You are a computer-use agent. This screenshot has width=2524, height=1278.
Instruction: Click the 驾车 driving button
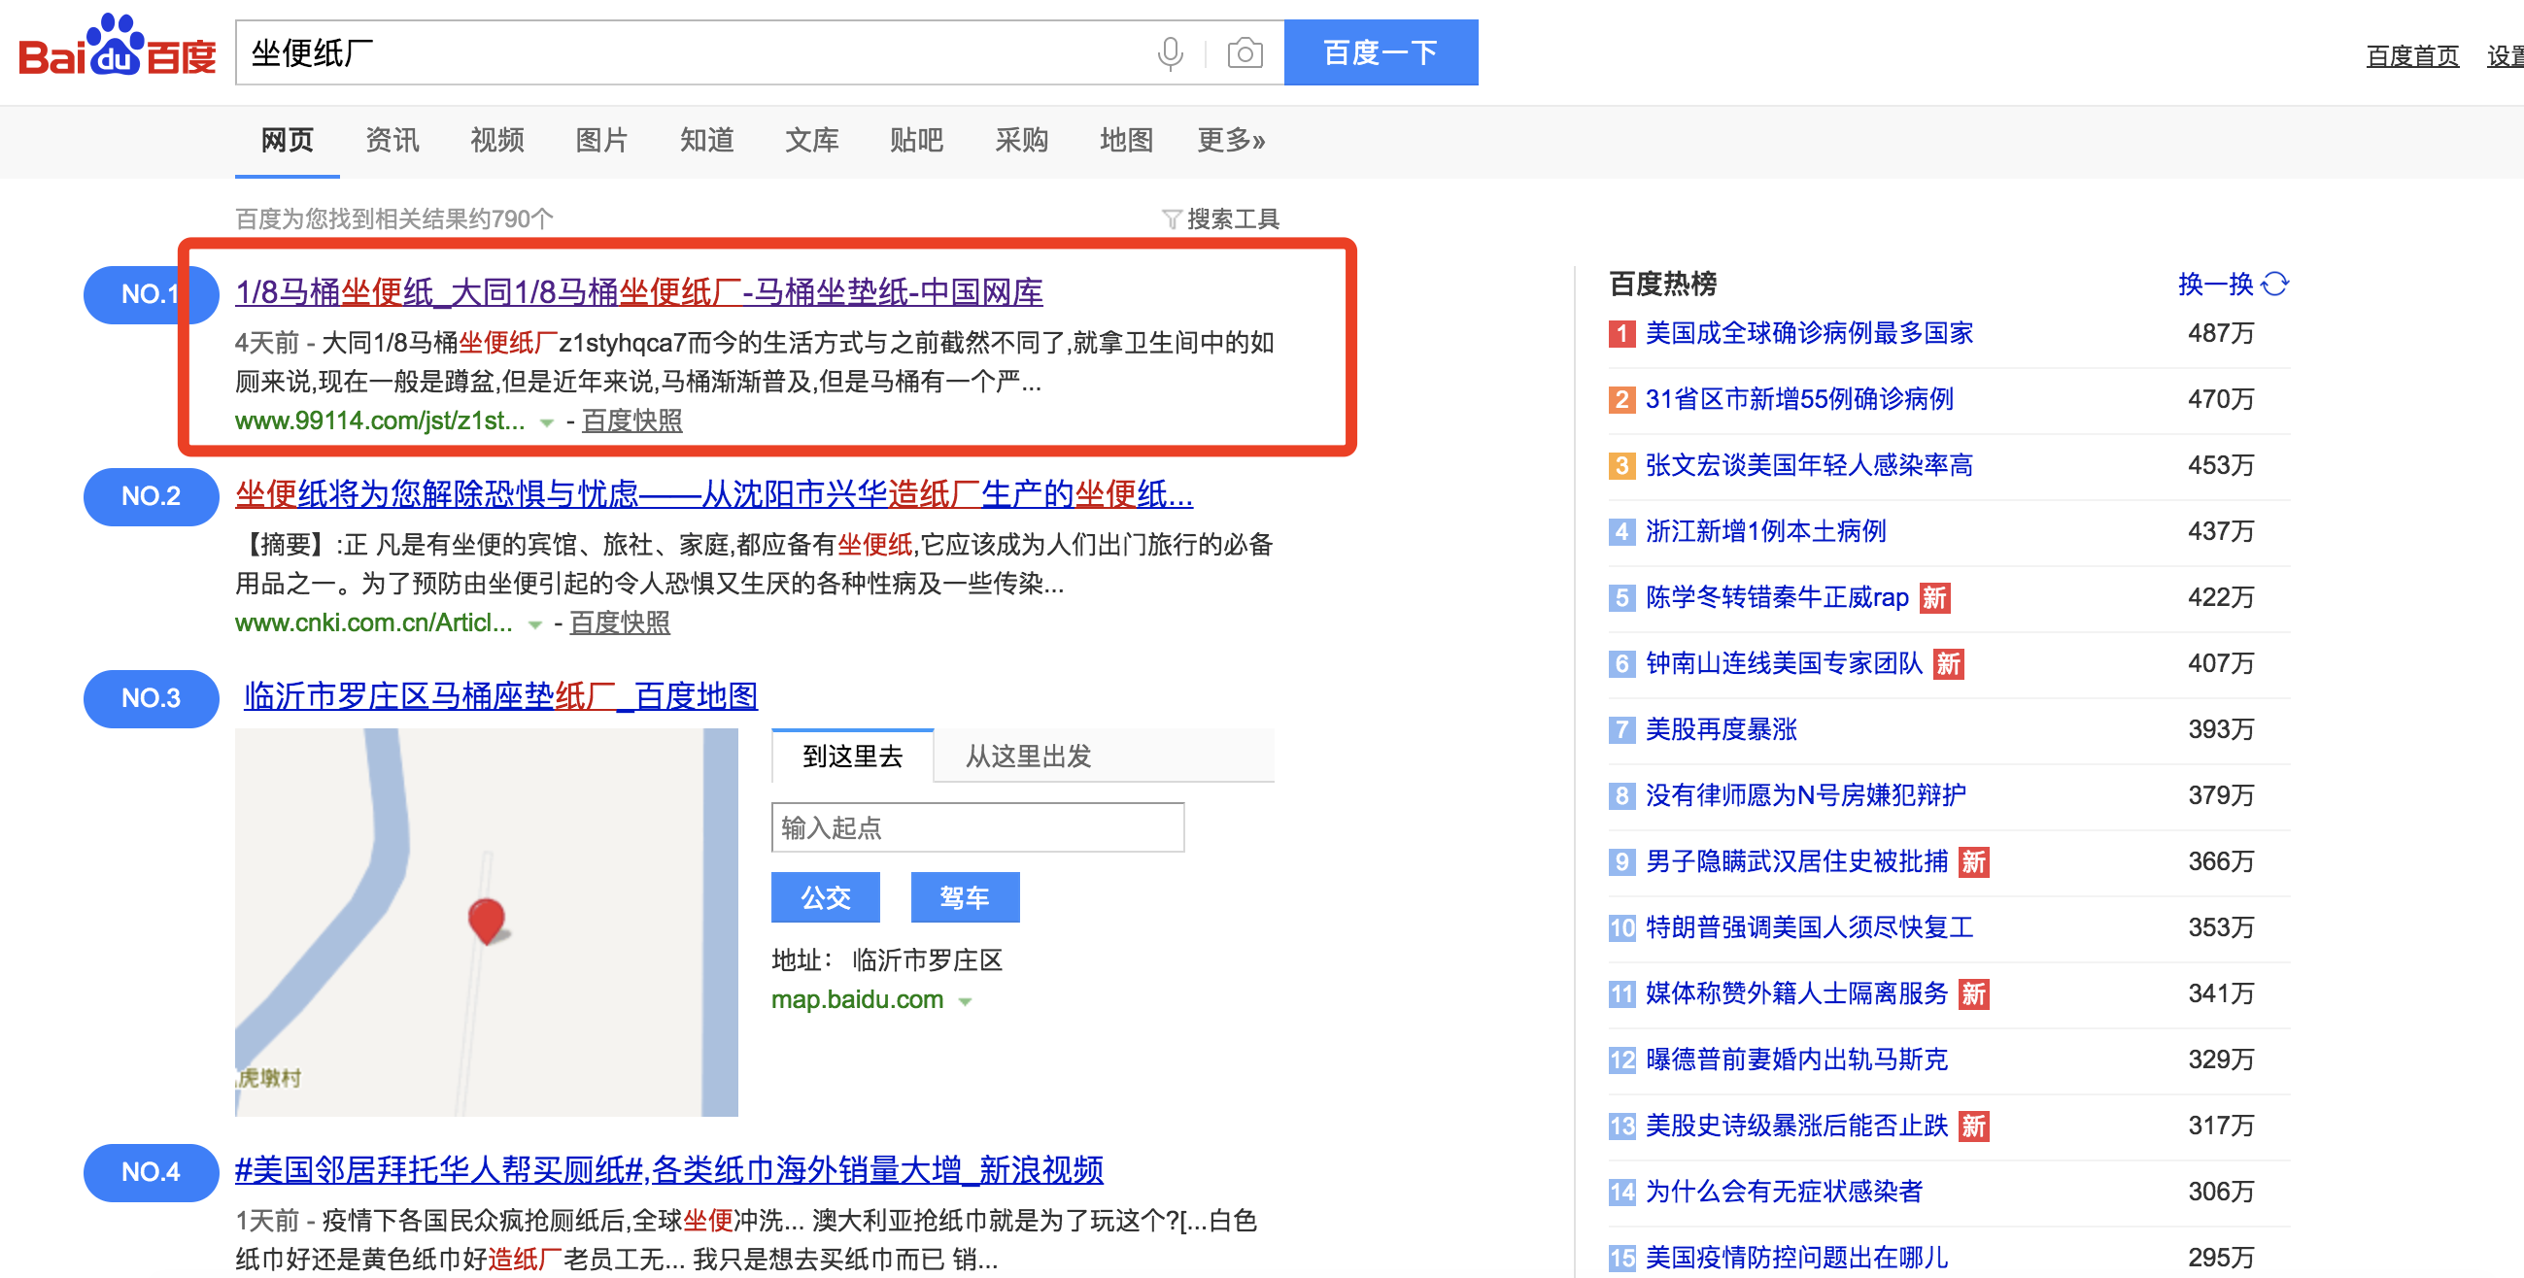[x=965, y=896]
